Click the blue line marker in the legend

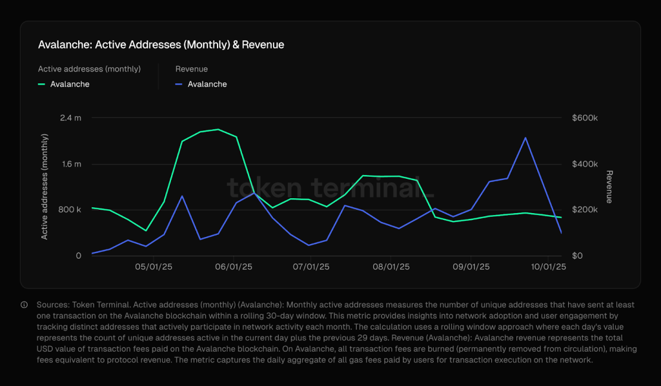pyautogui.click(x=179, y=84)
